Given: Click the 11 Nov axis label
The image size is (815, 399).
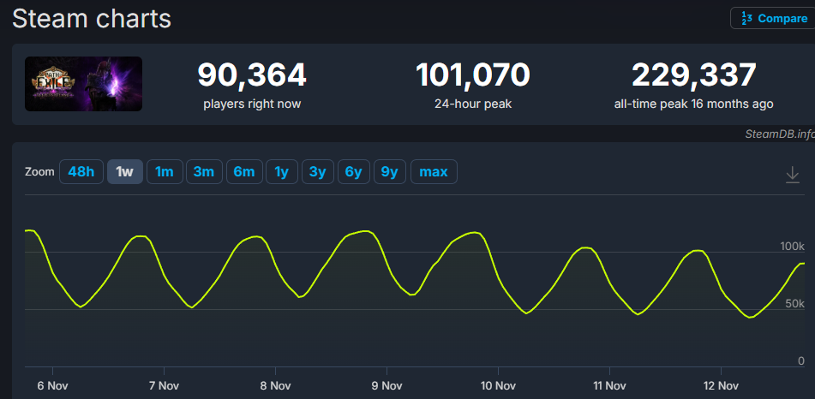Looking at the screenshot, I should [609, 386].
